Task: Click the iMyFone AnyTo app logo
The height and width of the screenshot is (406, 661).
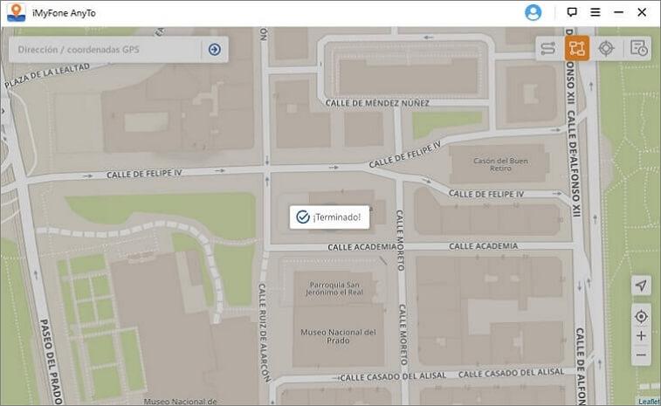Action: (x=16, y=12)
